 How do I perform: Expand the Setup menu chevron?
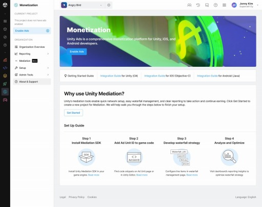[48, 68]
